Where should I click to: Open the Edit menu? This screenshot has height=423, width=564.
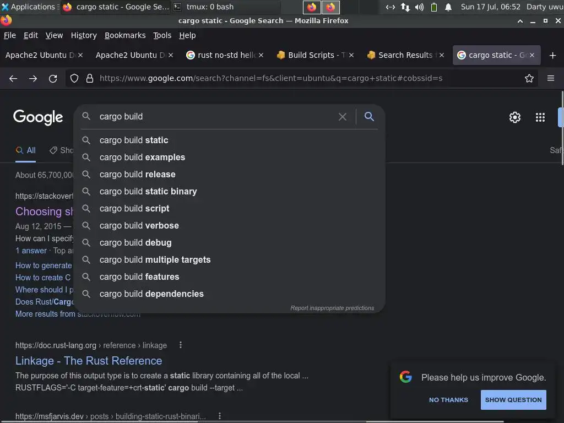pyautogui.click(x=31, y=35)
